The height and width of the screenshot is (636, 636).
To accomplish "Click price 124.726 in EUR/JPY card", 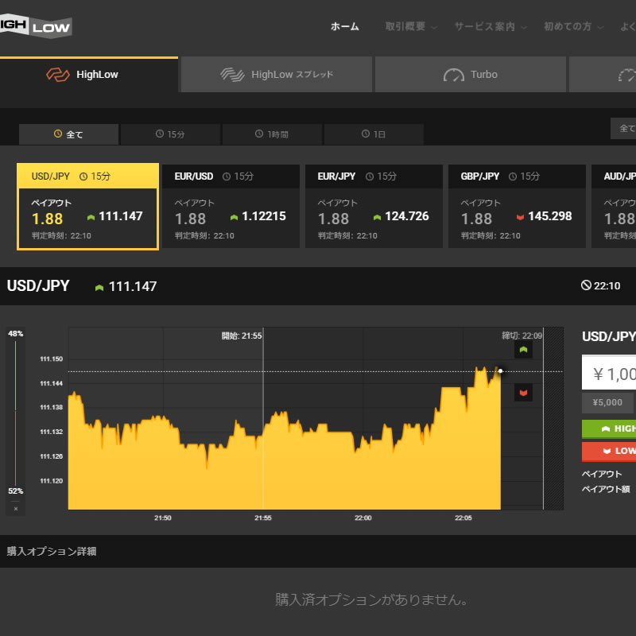I will point(407,216).
